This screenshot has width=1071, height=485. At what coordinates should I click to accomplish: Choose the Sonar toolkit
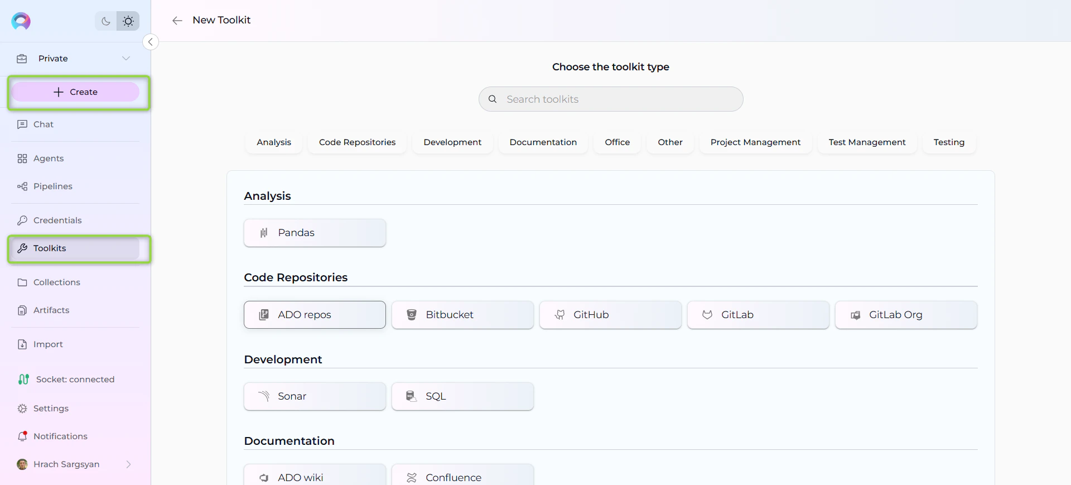click(315, 396)
